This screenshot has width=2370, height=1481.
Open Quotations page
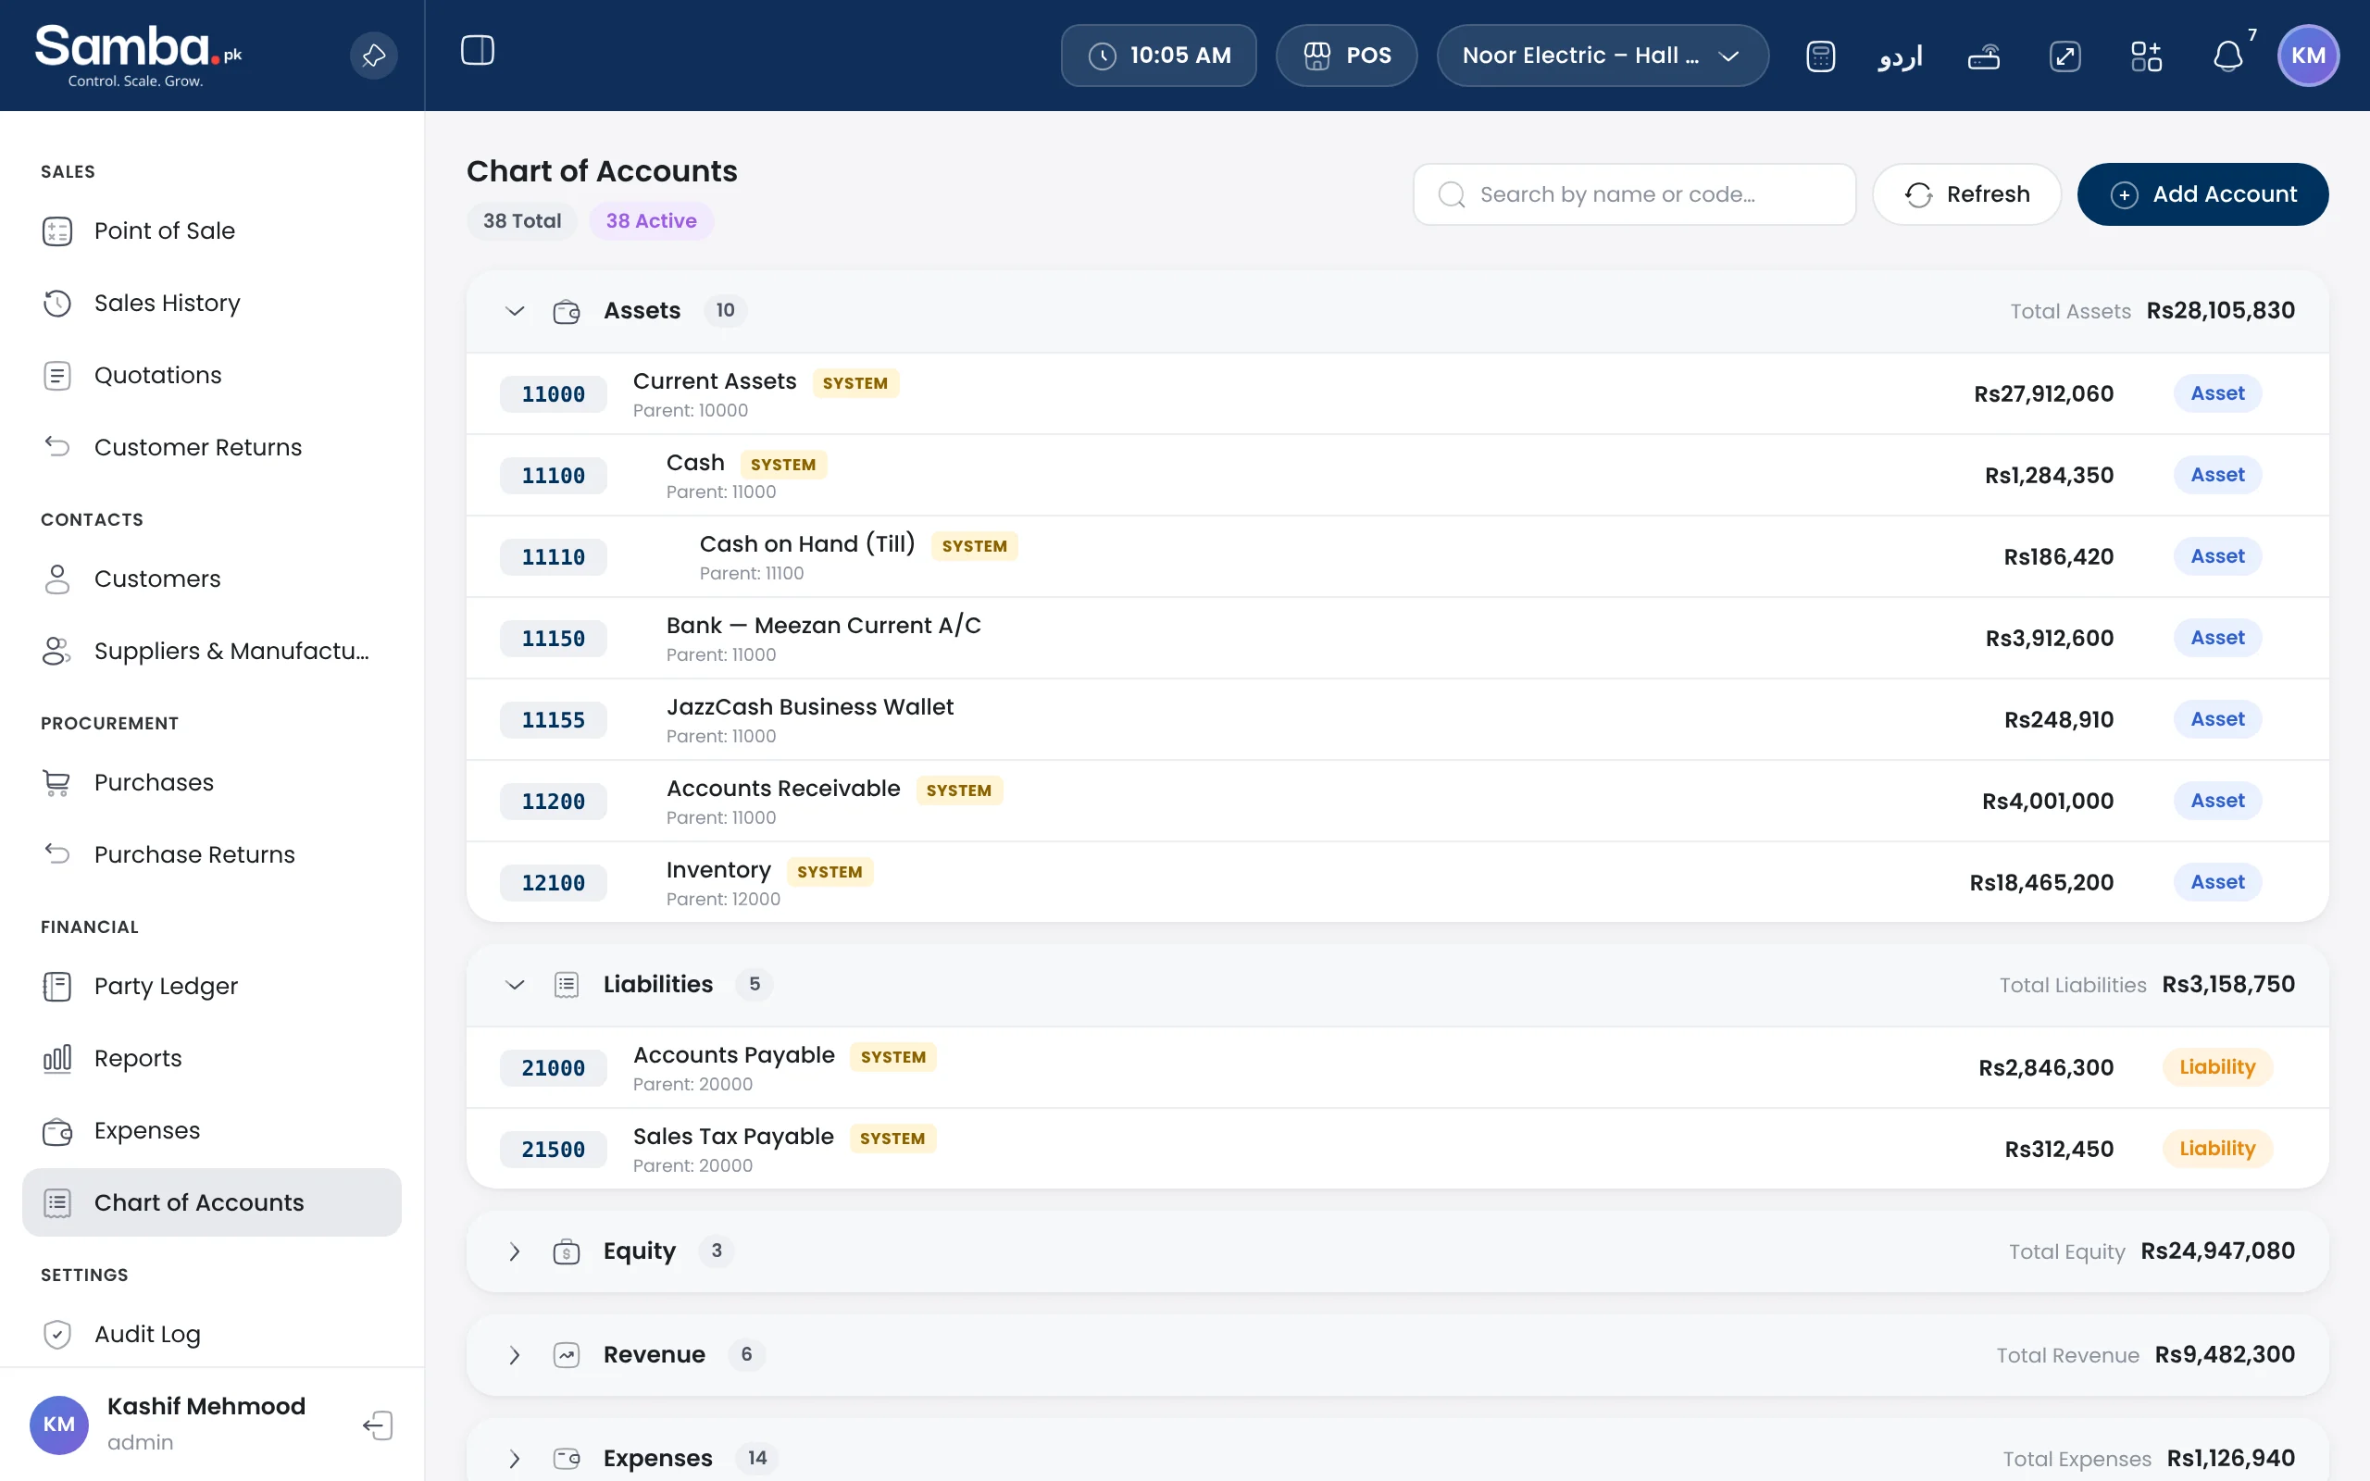tap(211, 375)
